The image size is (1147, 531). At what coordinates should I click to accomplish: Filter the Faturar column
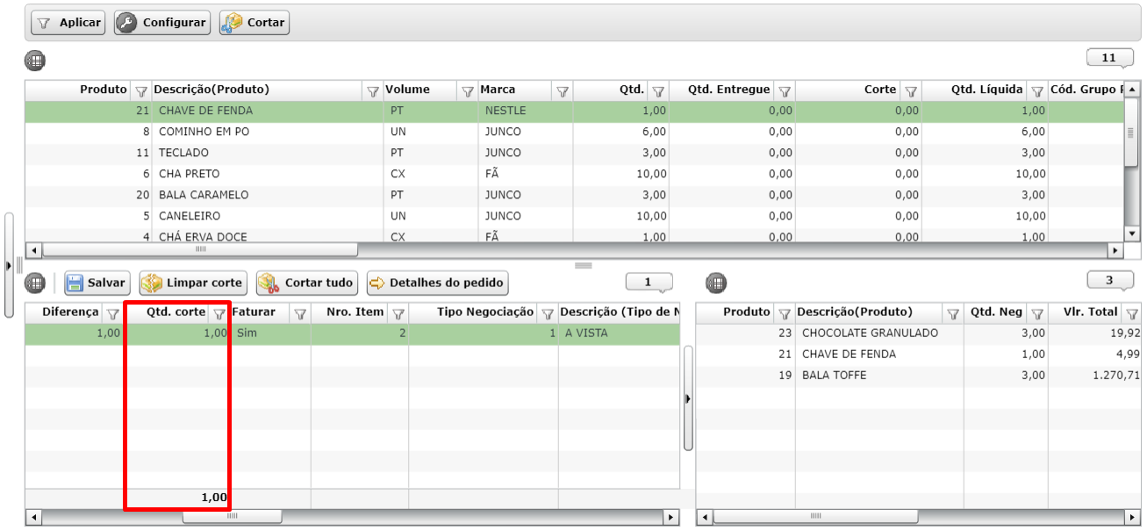pos(299,313)
